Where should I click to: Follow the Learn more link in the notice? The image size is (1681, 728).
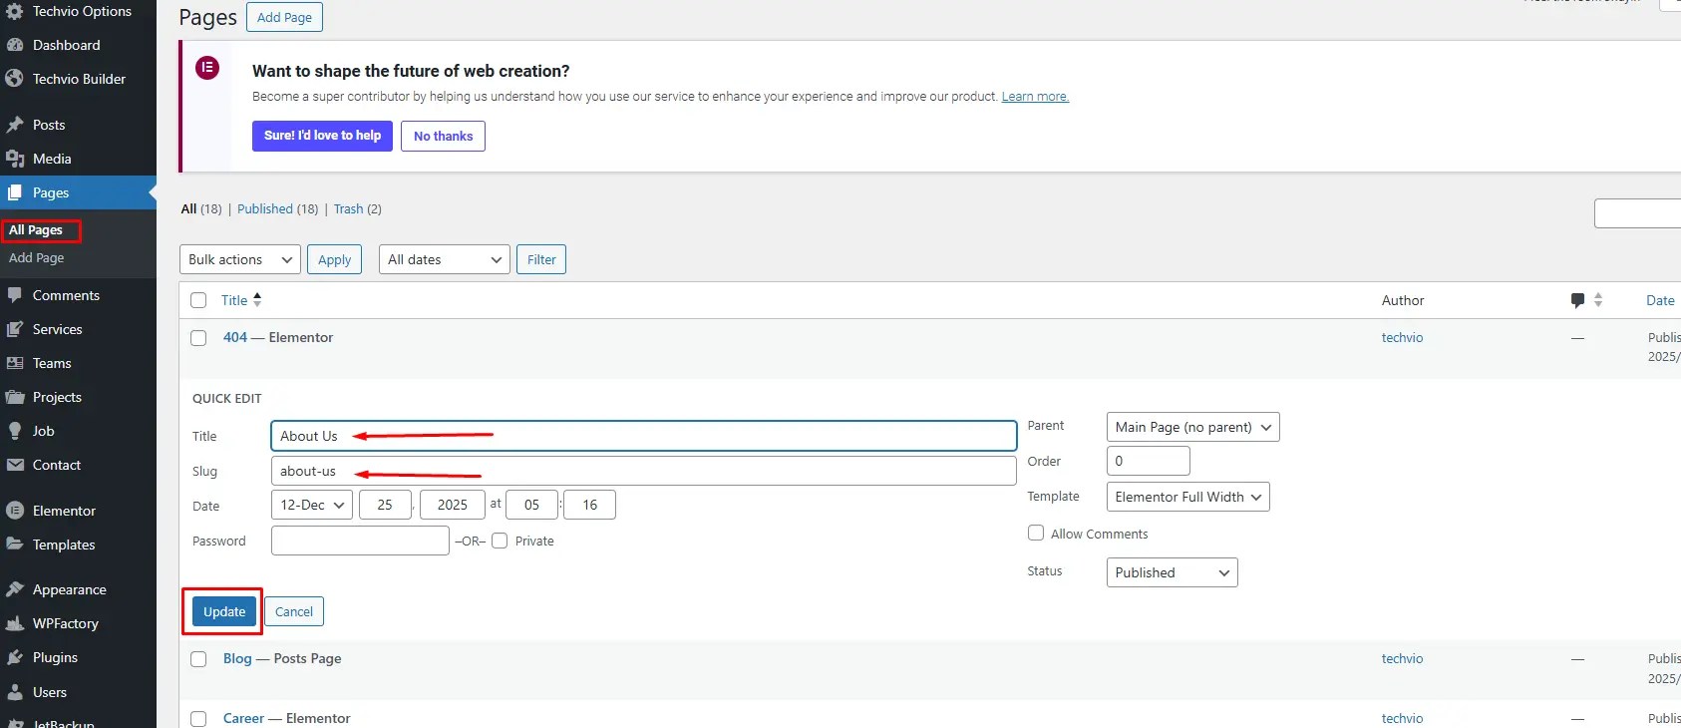click(x=1035, y=97)
